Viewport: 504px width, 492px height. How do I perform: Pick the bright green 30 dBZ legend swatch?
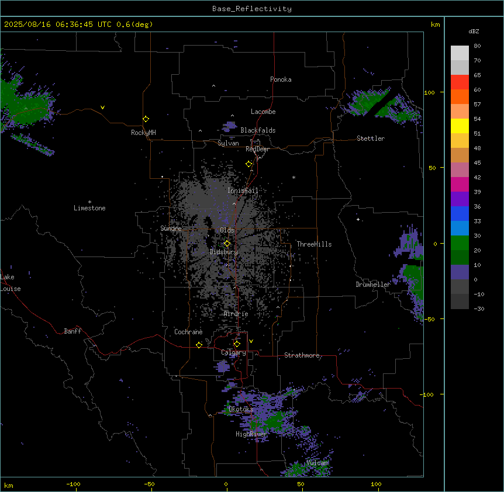coord(460,243)
